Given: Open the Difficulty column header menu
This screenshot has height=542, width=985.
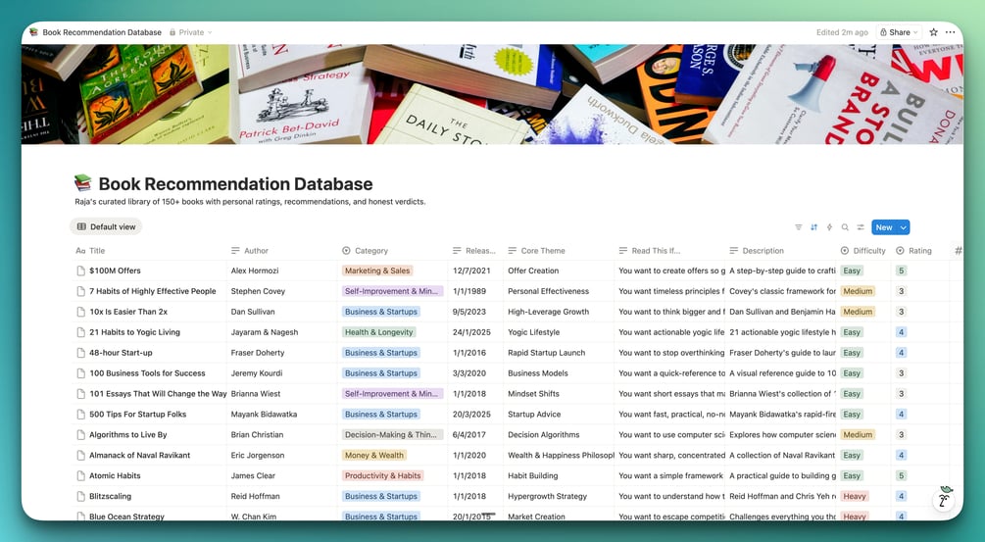Looking at the screenshot, I should [863, 251].
